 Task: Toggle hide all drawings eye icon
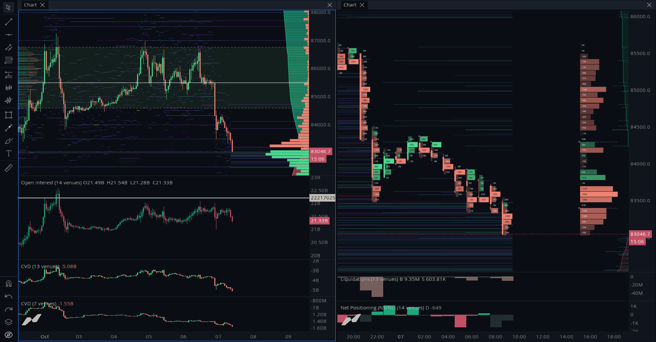pyautogui.click(x=9, y=335)
